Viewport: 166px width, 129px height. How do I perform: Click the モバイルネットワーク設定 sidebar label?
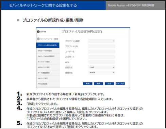pyautogui.click(x=49, y=39)
